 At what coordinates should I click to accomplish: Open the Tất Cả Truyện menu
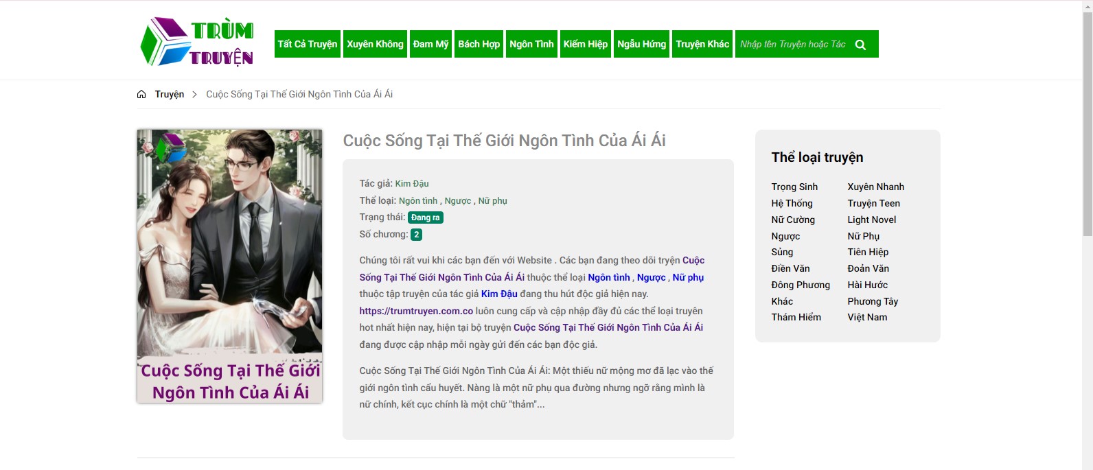pyautogui.click(x=308, y=44)
